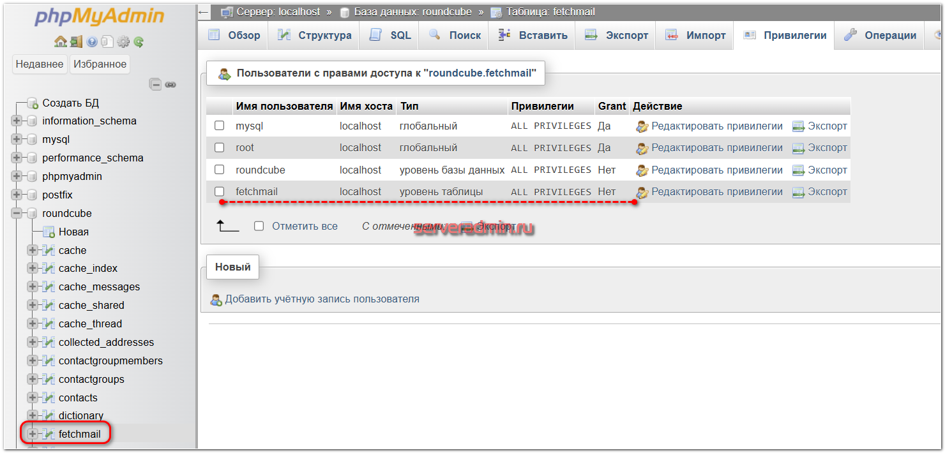
Task: Click edit privileges icon for fetchmail user
Action: (642, 192)
